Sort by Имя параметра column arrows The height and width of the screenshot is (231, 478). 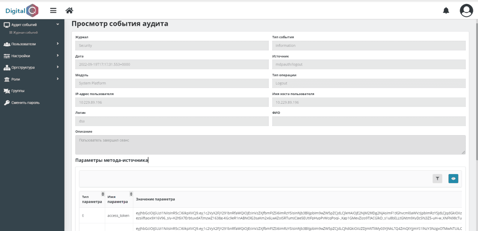click(x=131, y=194)
